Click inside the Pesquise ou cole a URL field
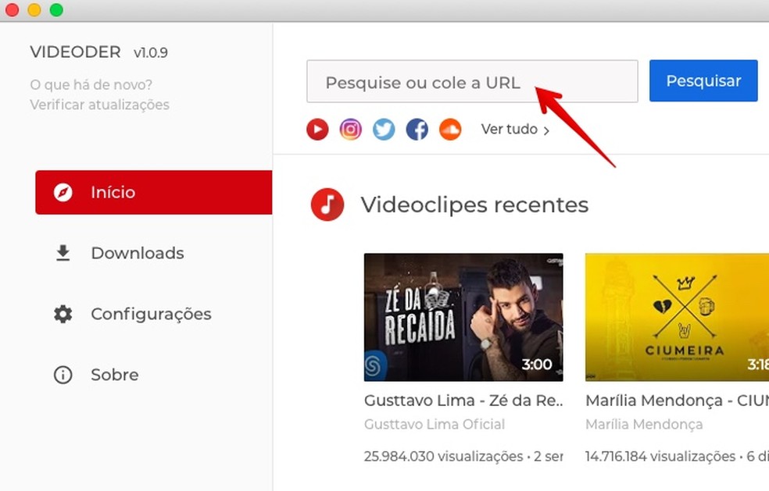Screen dimensions: 769x491 [472, 81]
